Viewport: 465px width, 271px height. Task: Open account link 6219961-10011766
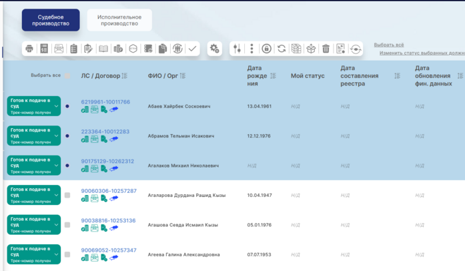point(105,102)
